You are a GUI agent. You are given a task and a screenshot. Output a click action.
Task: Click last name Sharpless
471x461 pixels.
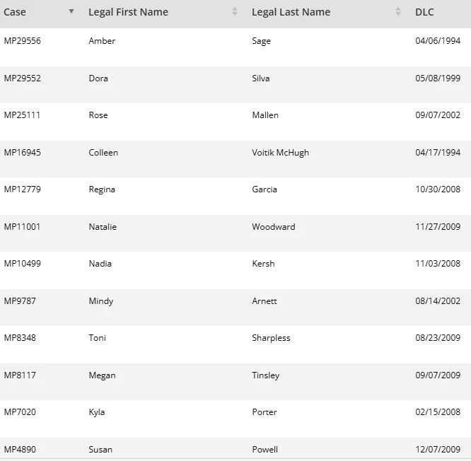pos(271,338)
